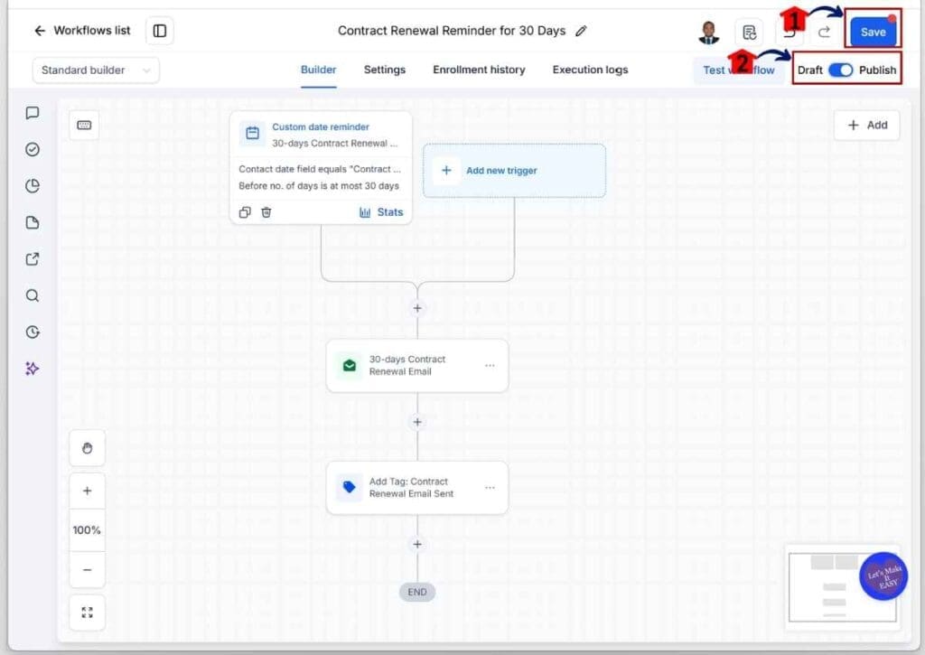Viewport: 925px width, 655px height.
Task: Open options menu for Renewal Email action
Action: [x=490, y=366]
